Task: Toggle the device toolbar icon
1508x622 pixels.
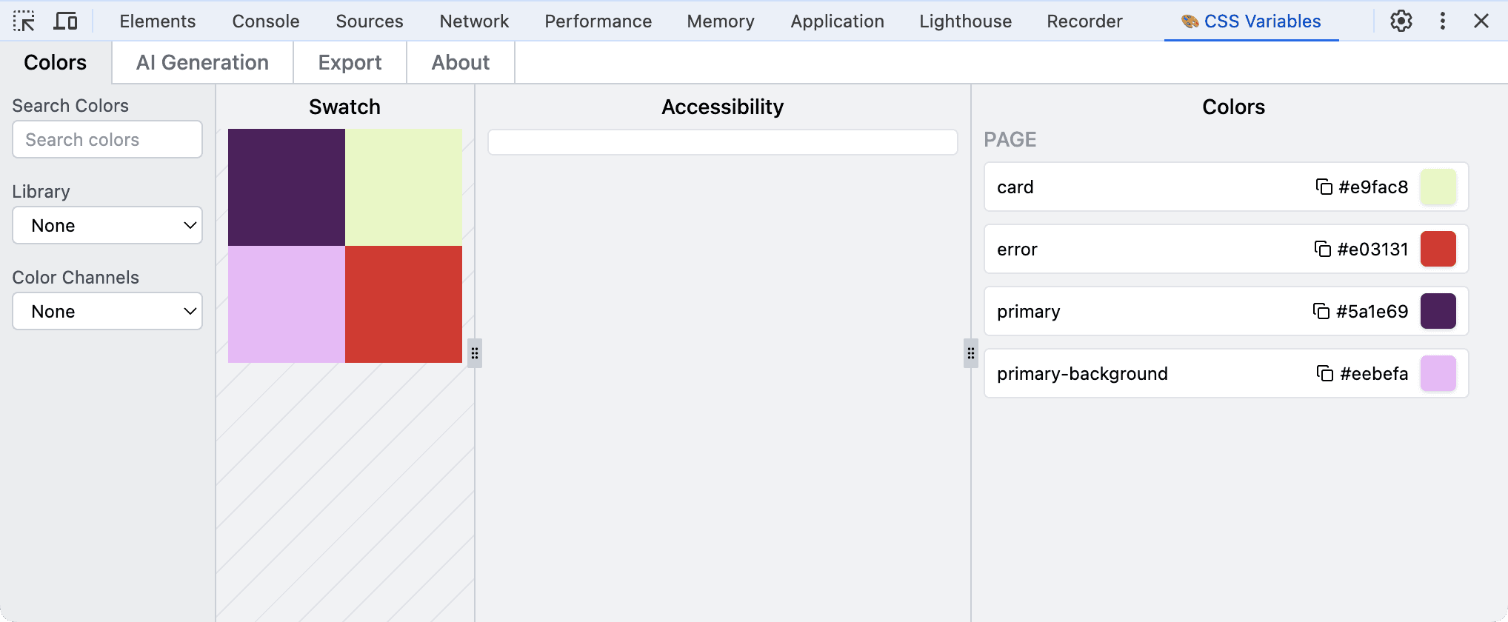Action: pos(65,21)
